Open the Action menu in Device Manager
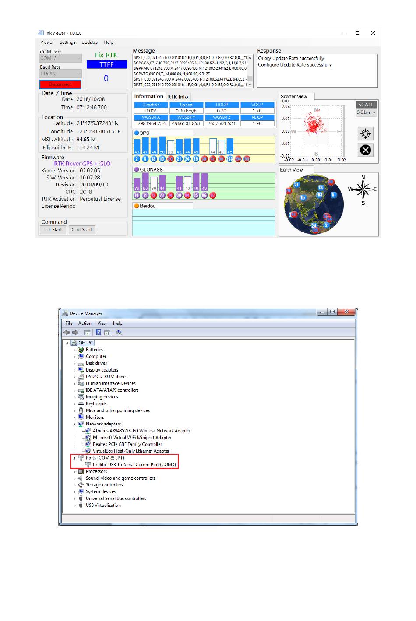Image resolution: width=416 pixels, height=621 pixels. [85, 323]
